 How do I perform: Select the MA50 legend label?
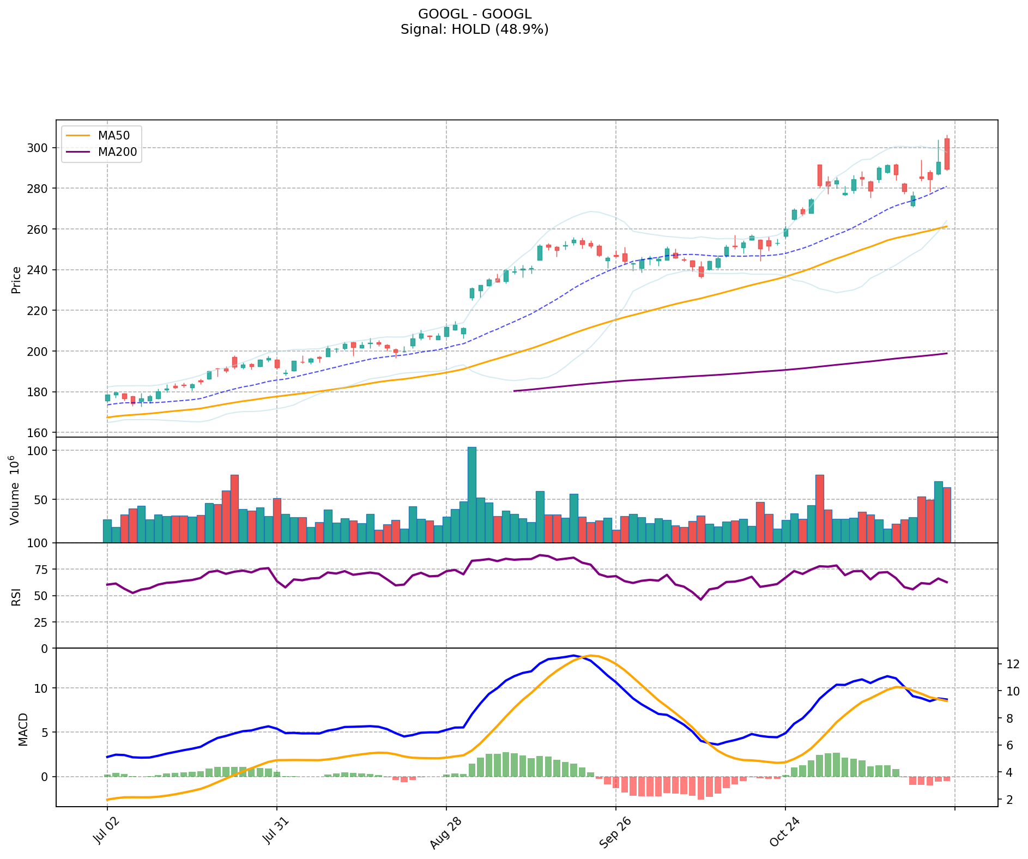coord(113,136)
